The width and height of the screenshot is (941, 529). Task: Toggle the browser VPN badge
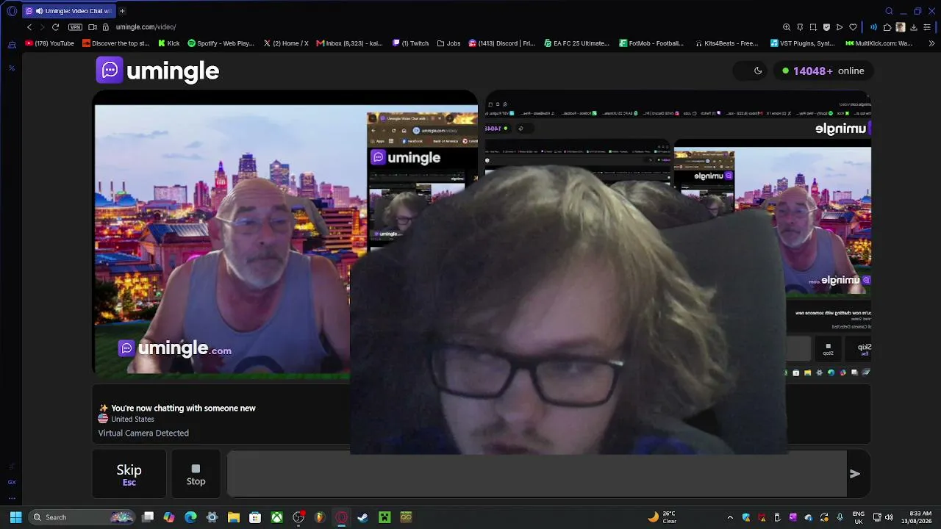click(75, 27)
